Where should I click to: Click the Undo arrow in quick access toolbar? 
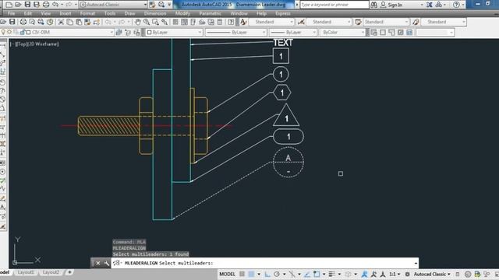pos(55,5)
